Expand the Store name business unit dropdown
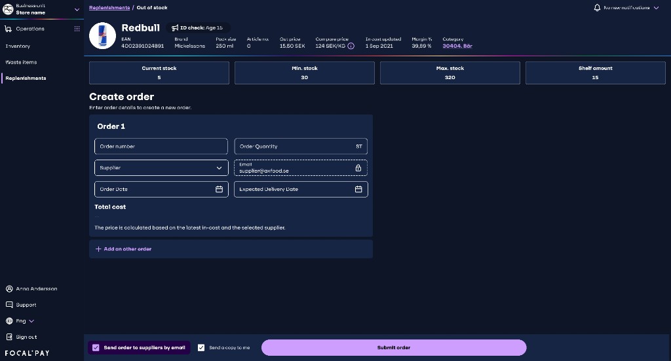The image size is (671, 361). point(77,9)
